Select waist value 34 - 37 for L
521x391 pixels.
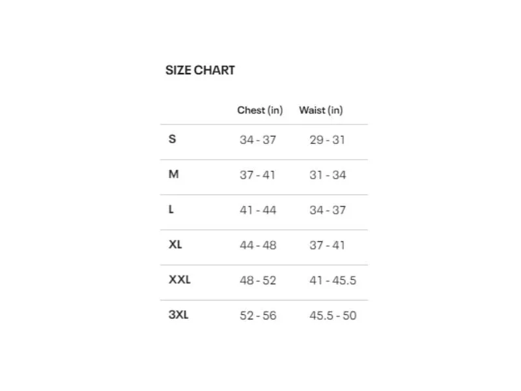click(328, 210)
